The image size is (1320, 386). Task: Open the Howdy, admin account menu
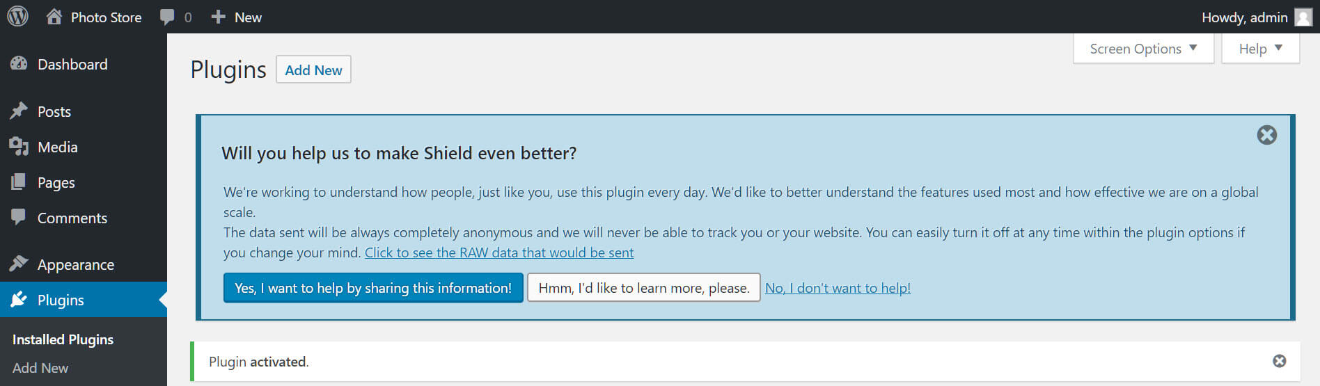(1245, 17)
